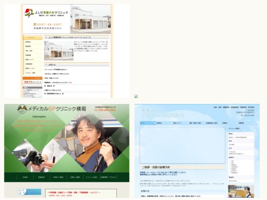The height and width of the screenshot is (200, 267).
Task: Click the broken image placeholder icon
Action: pos(136,96)
